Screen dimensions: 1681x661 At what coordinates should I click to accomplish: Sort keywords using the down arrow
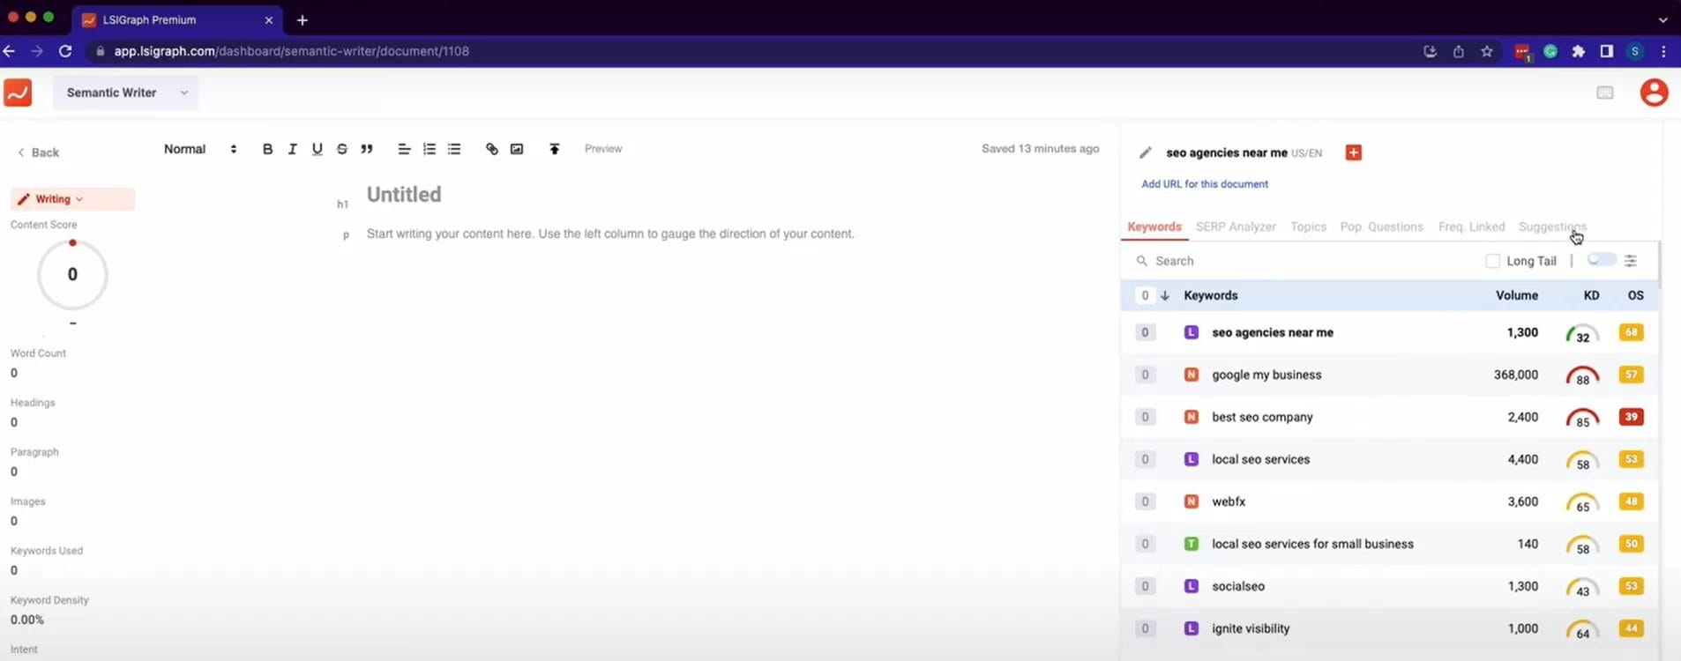pos(1164,295)
